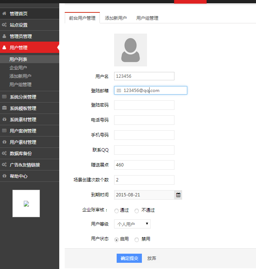Viewport: 256px width, 269px height.
Task: Focus the 用户名 input field
Action: tap(144, 76)
